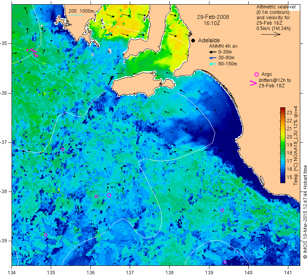
Task: Click the thick ANMN current arrow west of Kangaroo Island
Action: (111, 80)
